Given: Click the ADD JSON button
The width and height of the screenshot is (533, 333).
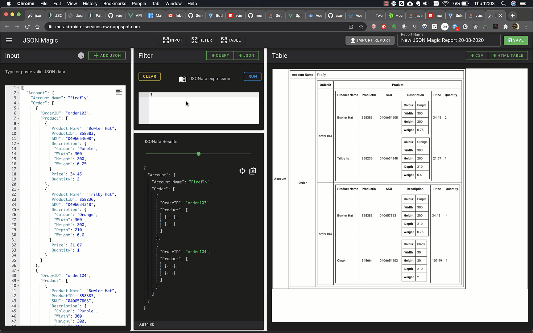Looking at the screenshot, I should pyautogui.click(x=107, y=55).
